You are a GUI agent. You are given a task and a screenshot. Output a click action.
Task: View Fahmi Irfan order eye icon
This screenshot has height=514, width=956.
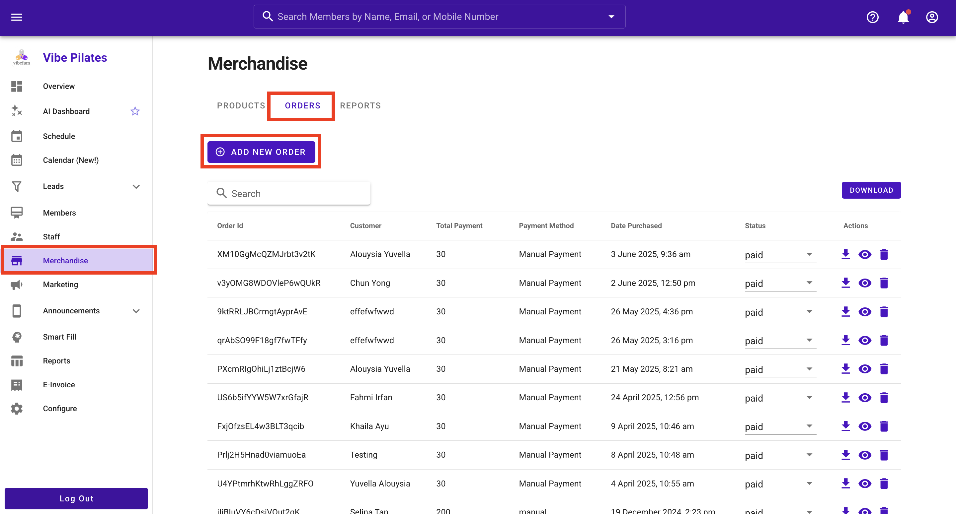(x=865, y=398)
